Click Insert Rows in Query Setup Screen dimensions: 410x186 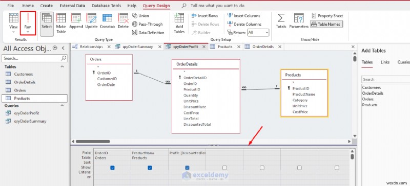(x=204, y=16)
